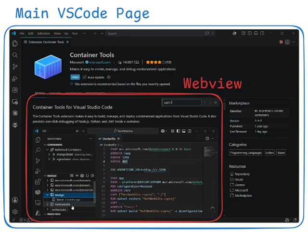Open the Selection menu
Viewport: 308px width, 232px height.
44,33
